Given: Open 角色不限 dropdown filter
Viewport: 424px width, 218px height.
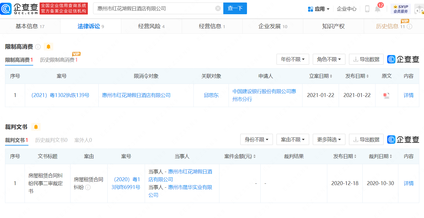Looking at the screenshot, I should click(329, 59).
